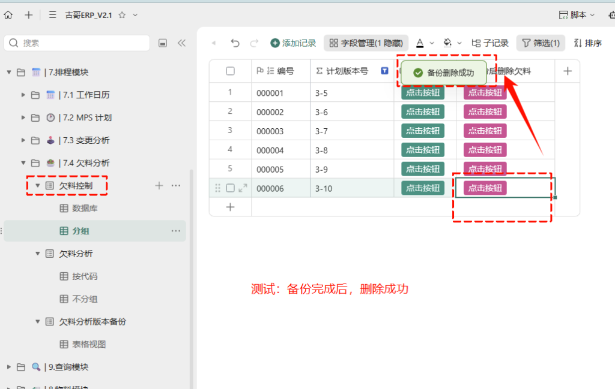Image resolution: width=615 pixels, height=389 pixels.
Task: Open the hamburger menu beside 古哥ERP_V2.1
Action: 52,15
